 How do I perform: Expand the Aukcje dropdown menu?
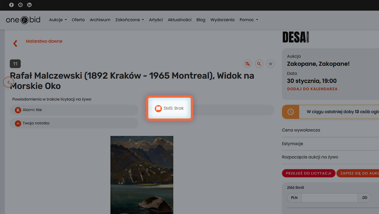coord(58,20)
